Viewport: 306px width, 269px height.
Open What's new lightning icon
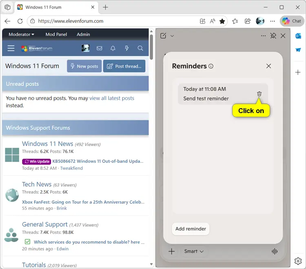[126, 48]
